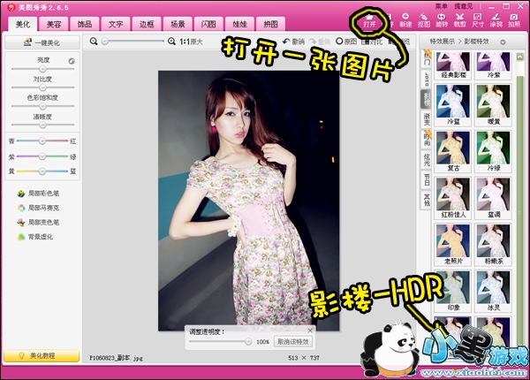Select the 裁剪 crop tool
The width and height of the screenshot is (530, 380).
(459, 20)
